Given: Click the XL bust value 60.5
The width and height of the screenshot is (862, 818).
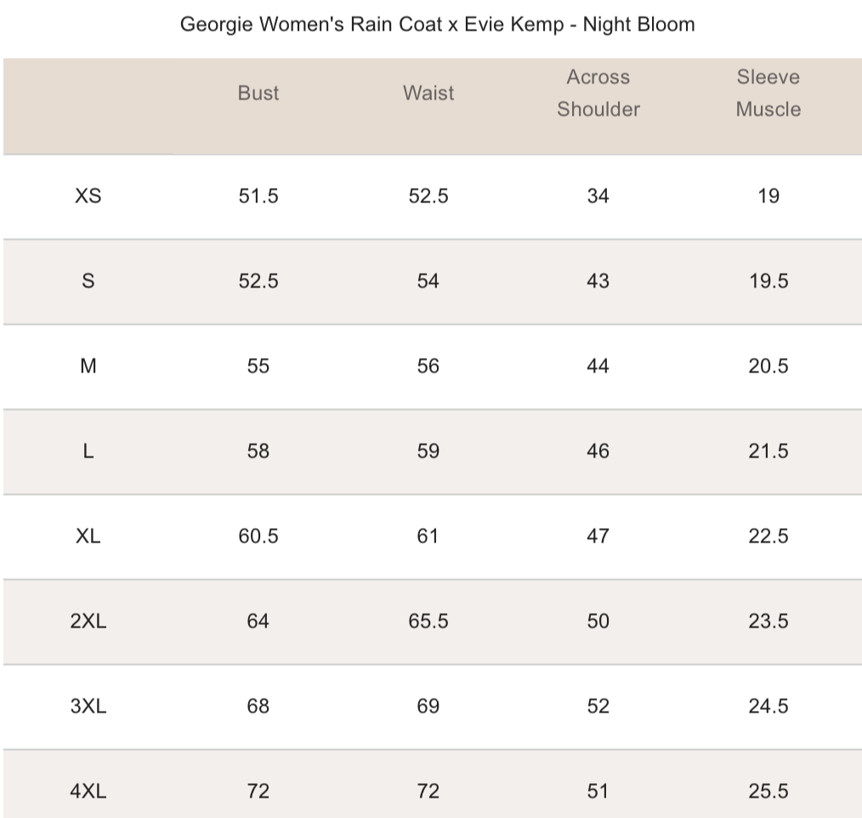Looking at the screenshot, I should tap(258, 537).
